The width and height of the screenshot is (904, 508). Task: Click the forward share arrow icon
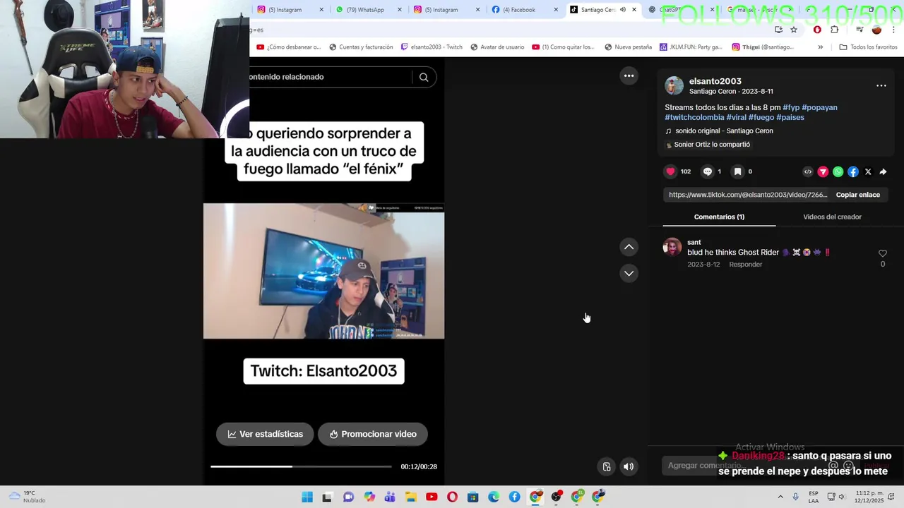pyautogui.click(x=883, y=171)
